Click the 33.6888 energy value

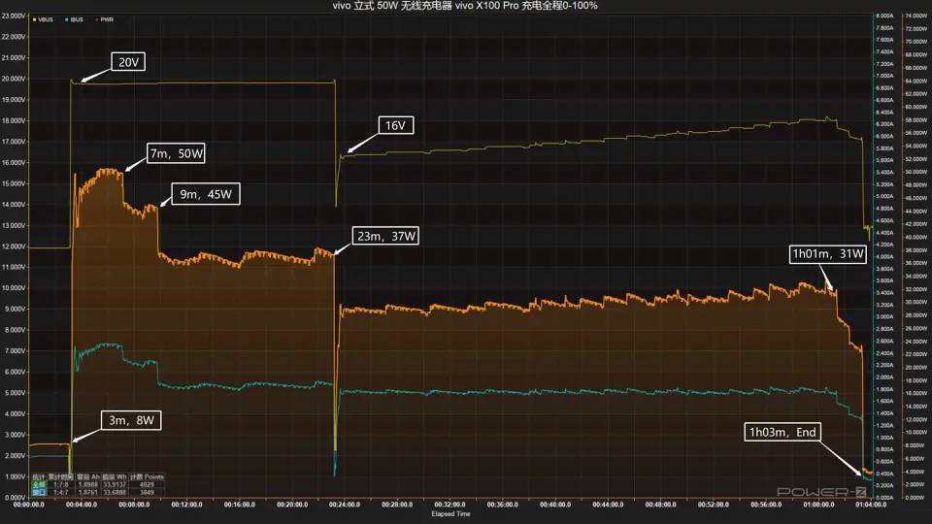[x=115, y=493]
